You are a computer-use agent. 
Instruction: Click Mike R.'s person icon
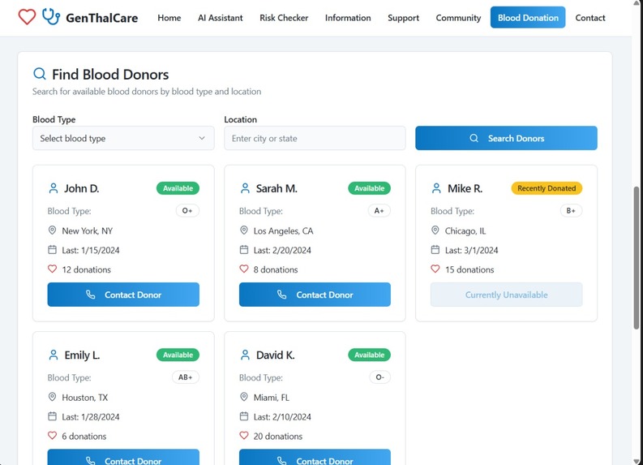[x=436, y=188]
